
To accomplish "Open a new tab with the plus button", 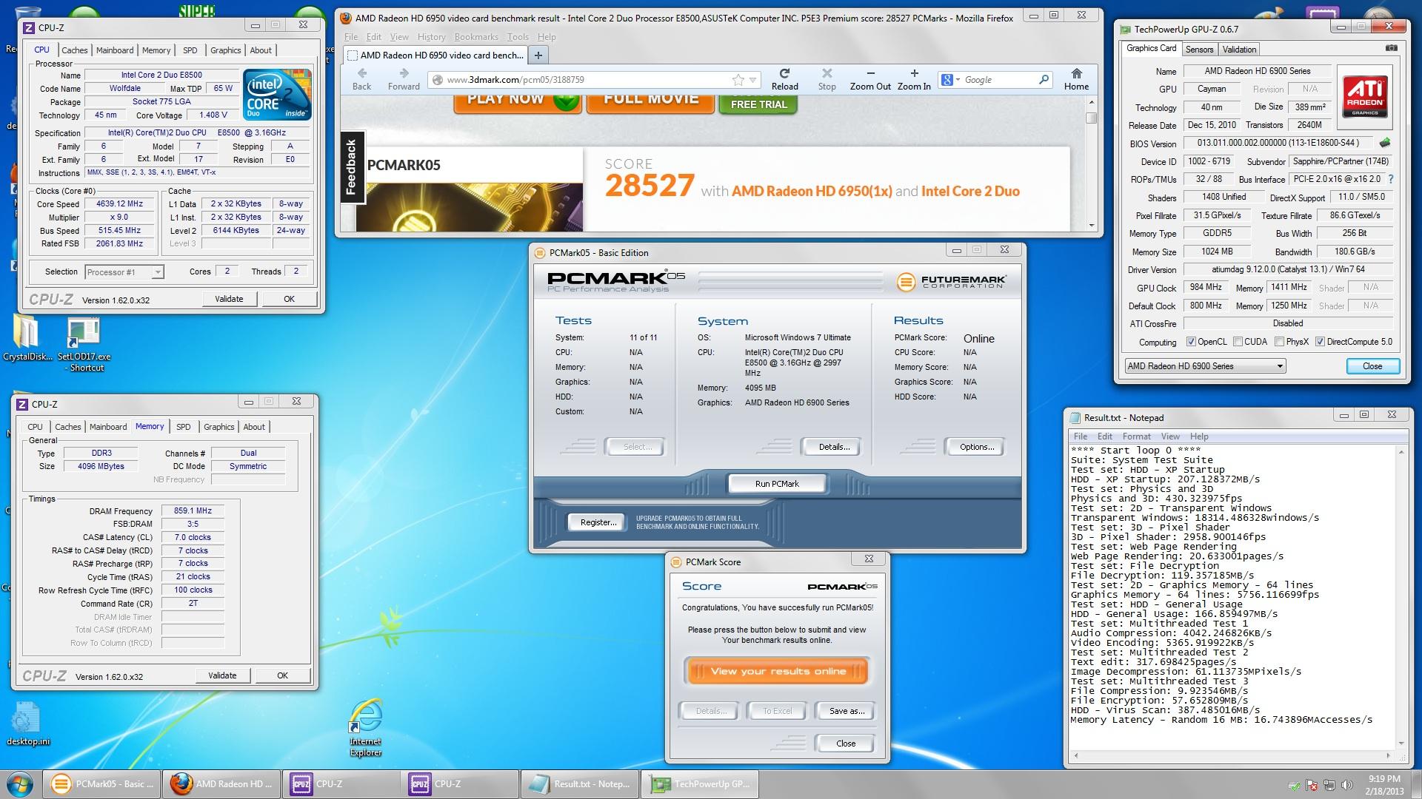I will pos(538,55).
